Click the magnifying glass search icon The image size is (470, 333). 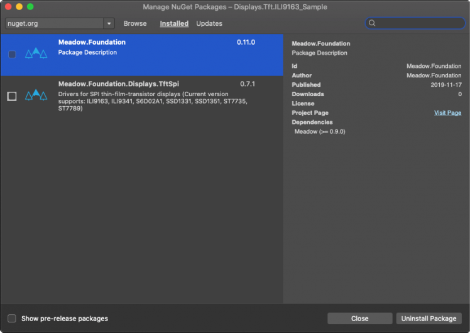(372, 23)
